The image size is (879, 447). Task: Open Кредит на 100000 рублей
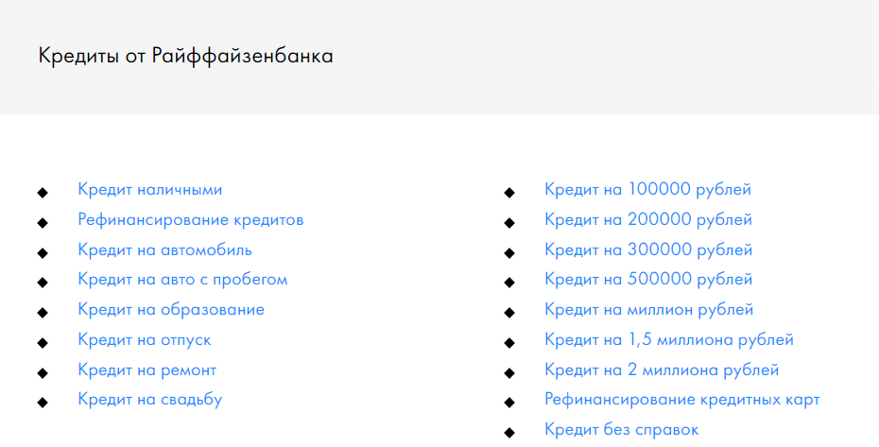[647, 190]
